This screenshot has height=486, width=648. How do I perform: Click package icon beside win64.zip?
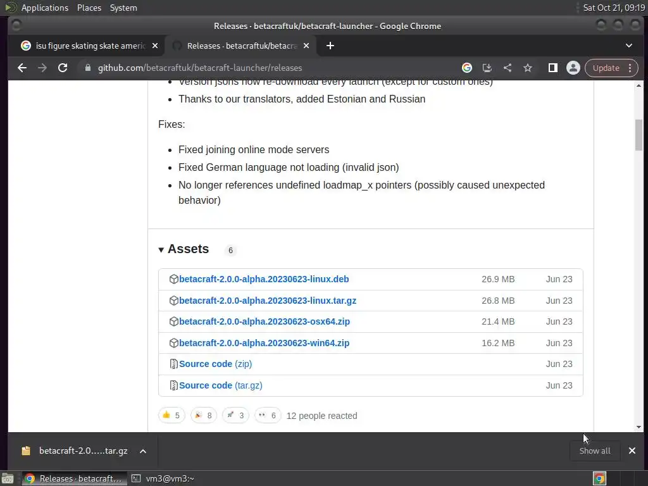pyautogui.click(x=173, y=343)
